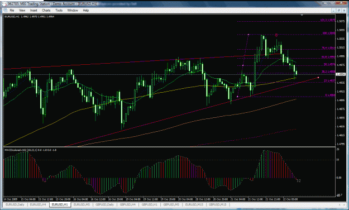Image resolution: width=349 pixels, height=210 pixels.
Task: Open the Insert menu
Action: coord(34,10)
